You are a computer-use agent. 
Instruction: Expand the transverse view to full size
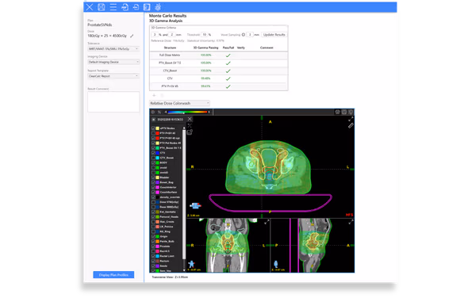[351, 119]
